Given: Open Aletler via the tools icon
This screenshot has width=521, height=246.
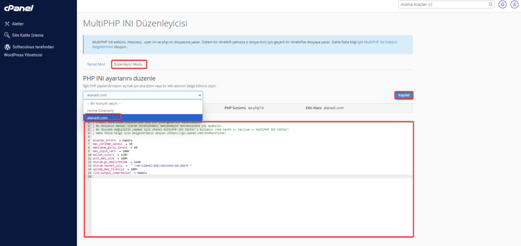Looking at the screenshot, I should (7, 23).
